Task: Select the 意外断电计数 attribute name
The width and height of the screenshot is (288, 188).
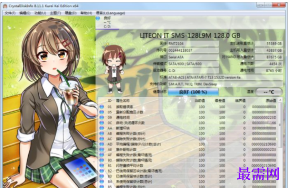Action: pos(126,149)
